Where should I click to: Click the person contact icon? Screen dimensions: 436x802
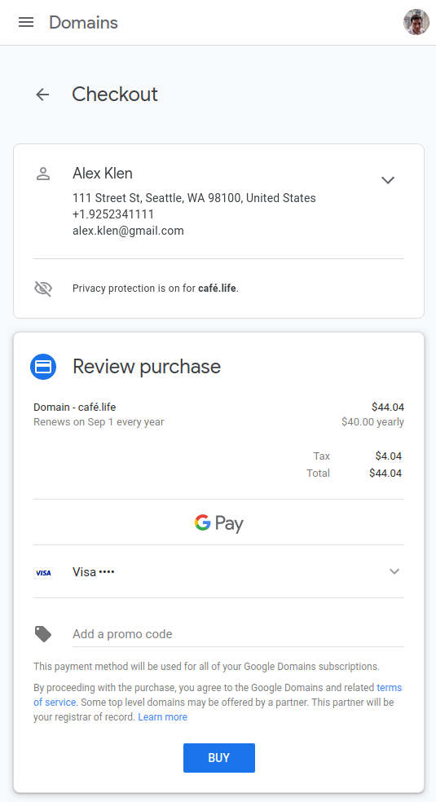pyautogui.click(x=43, y=174)
